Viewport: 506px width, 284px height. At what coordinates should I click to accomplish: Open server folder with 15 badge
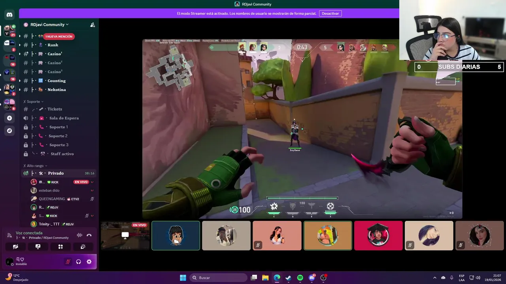[9, 60]
